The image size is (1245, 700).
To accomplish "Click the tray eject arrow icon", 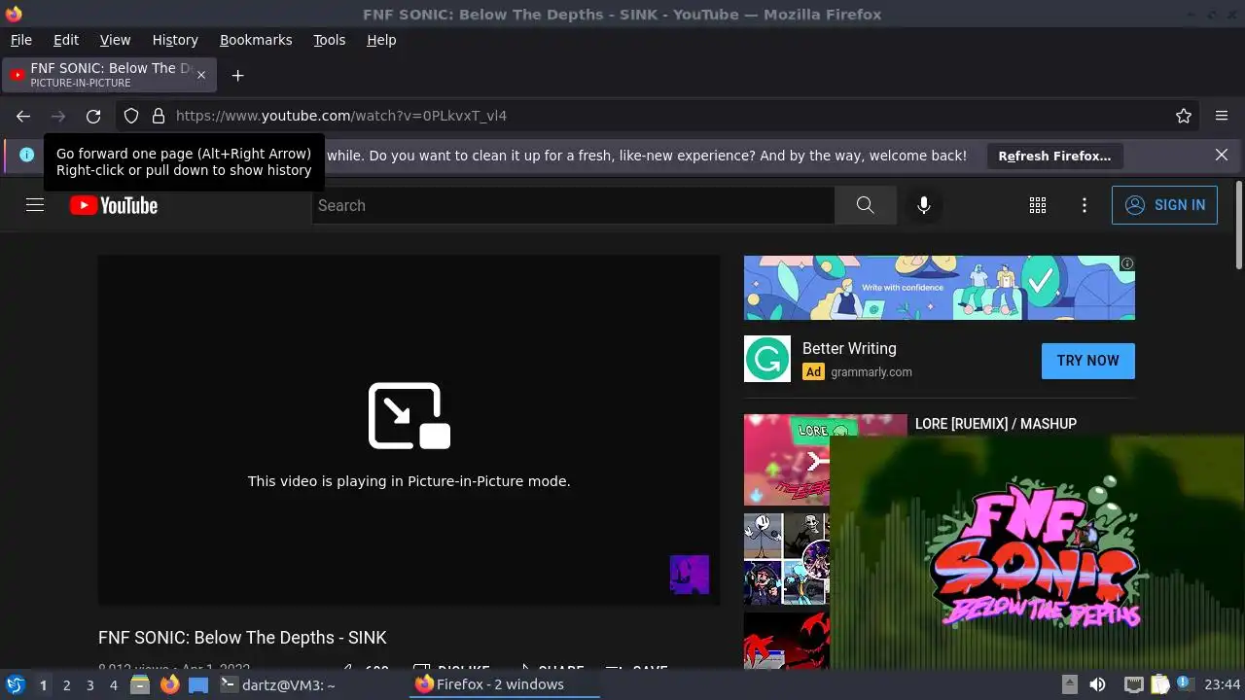I will pyautogui.click(x=1069, y=684).
